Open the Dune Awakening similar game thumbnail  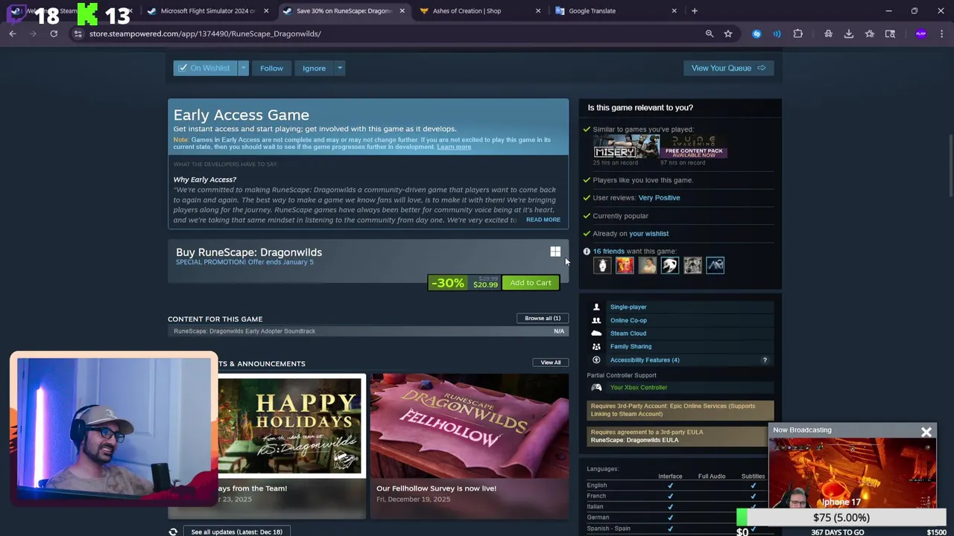point(694,147)
